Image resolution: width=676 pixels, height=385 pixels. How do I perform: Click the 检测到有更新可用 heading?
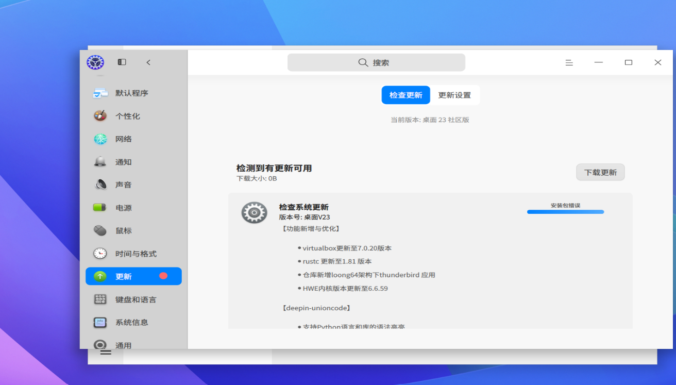(x=274, y=168)
